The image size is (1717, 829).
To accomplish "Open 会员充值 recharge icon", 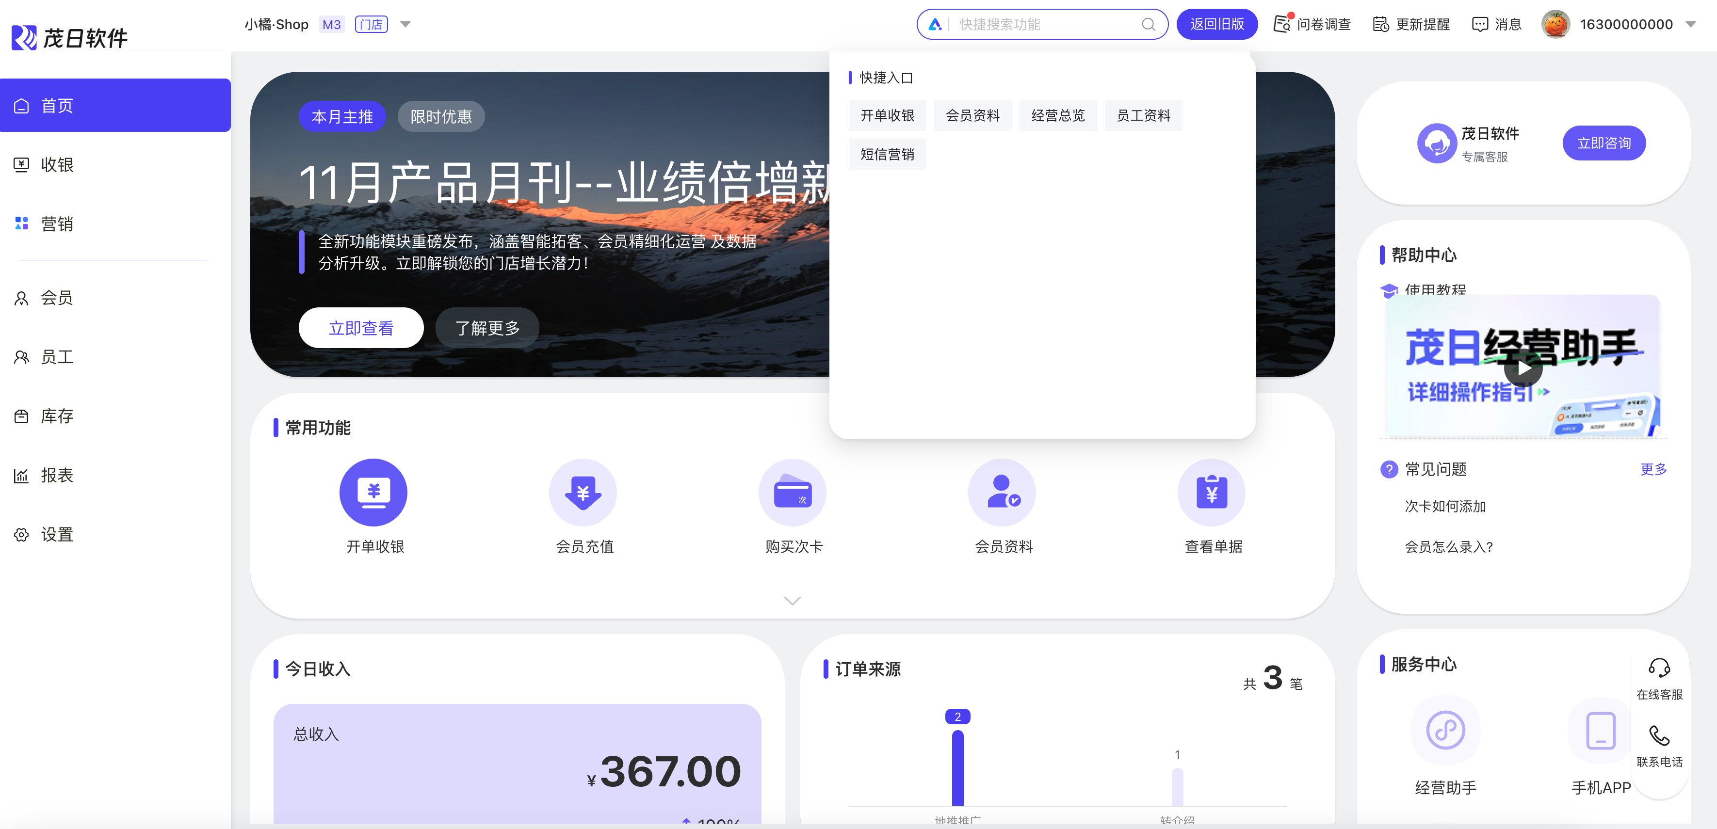I will (583, 493).
